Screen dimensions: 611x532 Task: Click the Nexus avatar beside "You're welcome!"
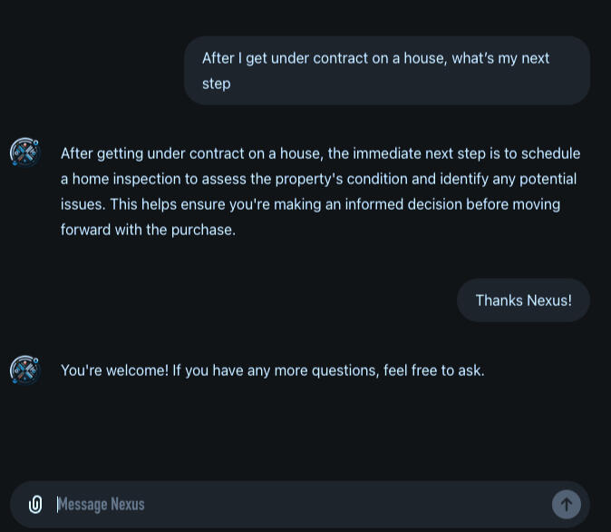24,369
